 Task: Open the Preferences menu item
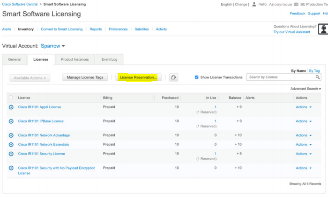coord(118,29)
